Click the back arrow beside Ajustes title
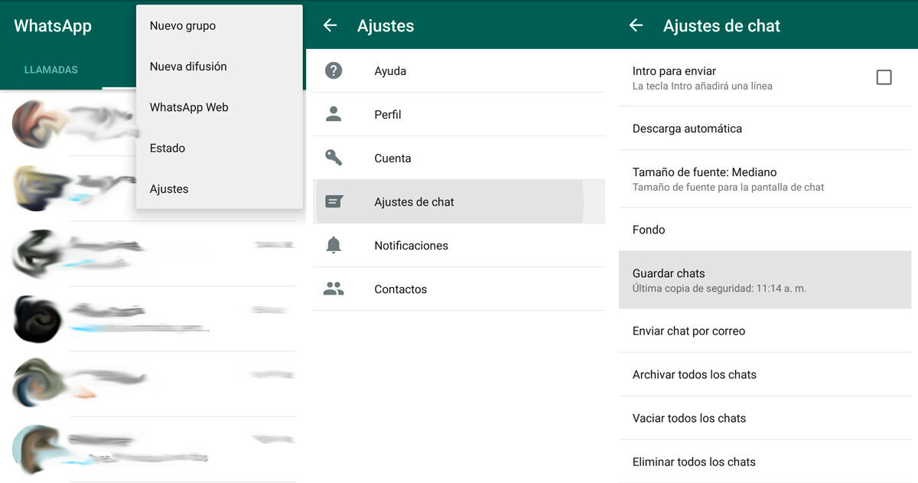This screenshot has height=483, width=918. (x=330, y=25)
